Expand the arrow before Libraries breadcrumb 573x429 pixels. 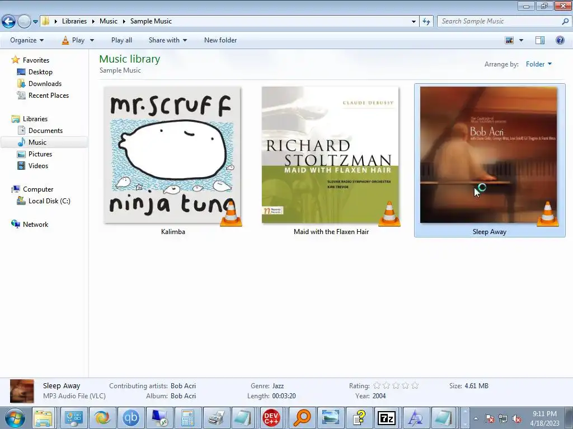[55, 21]
